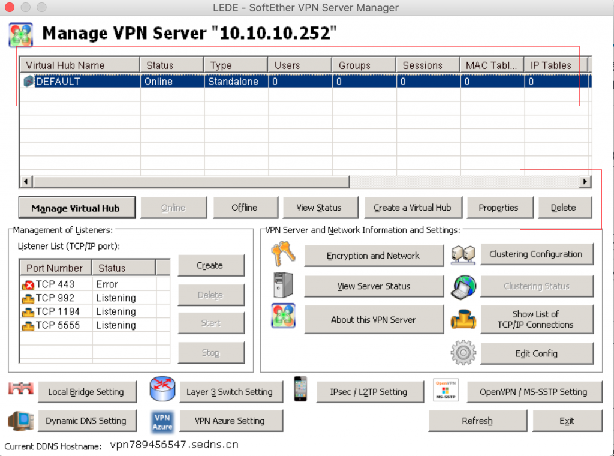This screenshot has height=456, width=614.
Task: Click the clustered servers icon beside Clustering Configuration
Action: (x=463, y=254)
